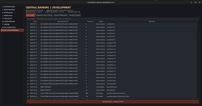Click date cell in row 15

click(x=34, y=68)
